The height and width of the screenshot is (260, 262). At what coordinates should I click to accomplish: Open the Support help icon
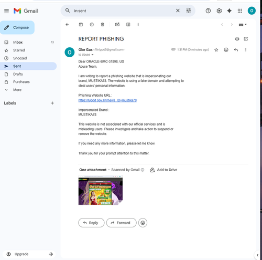(208, 11)
